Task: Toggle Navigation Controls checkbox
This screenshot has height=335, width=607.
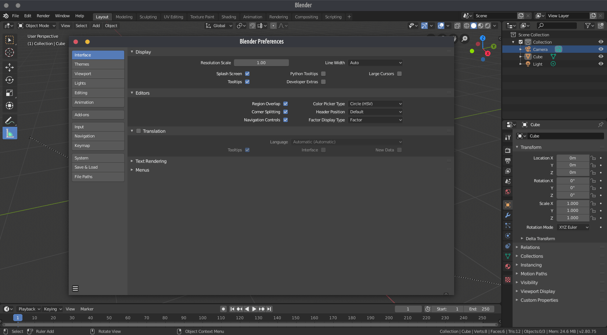Action: click(285, 120)
